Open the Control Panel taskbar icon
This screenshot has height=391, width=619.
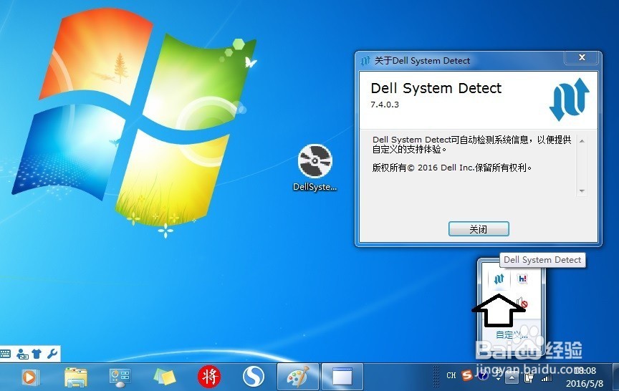120,377
